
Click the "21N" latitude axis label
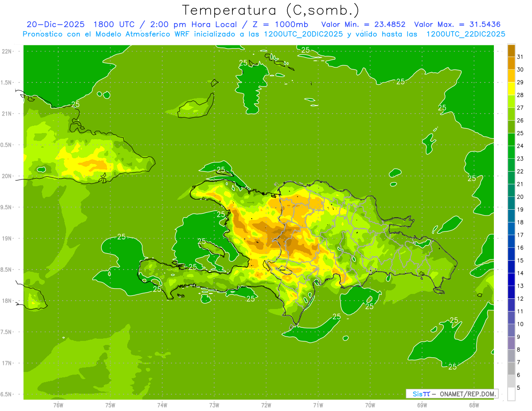[x=7, y=114]
